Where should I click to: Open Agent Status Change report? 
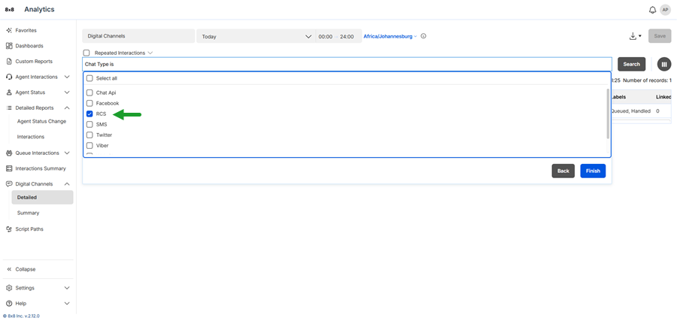pos(41,121)
